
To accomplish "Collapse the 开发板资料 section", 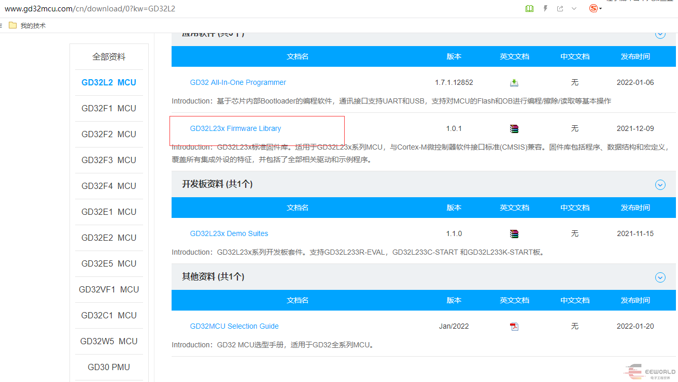I will tap(660, 185).
